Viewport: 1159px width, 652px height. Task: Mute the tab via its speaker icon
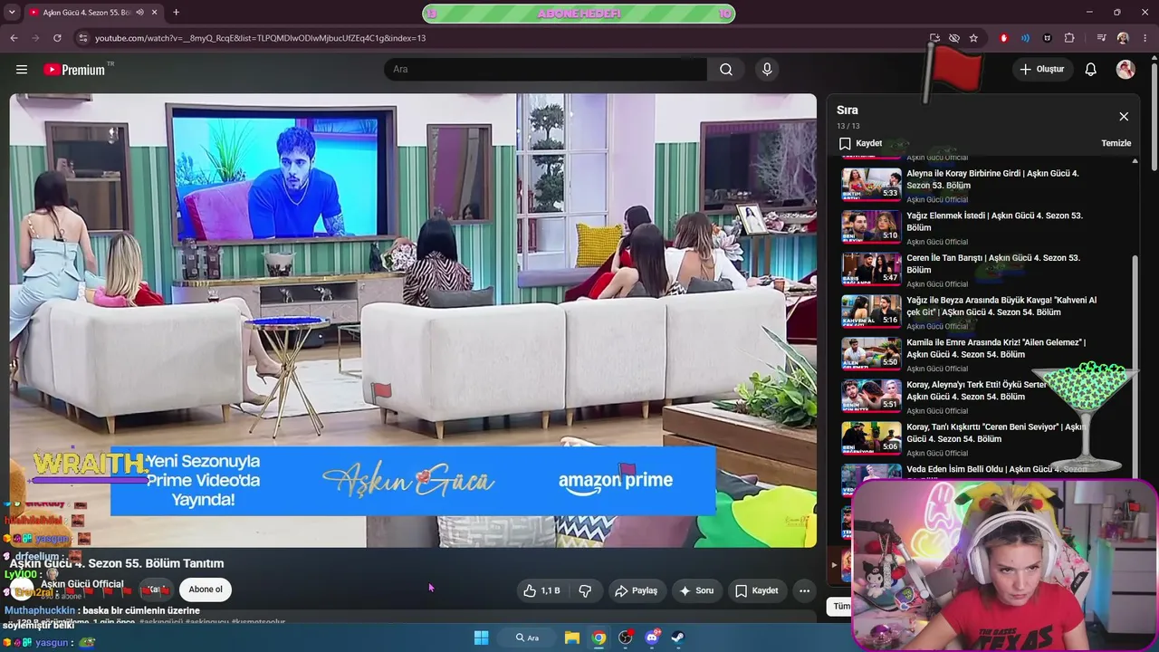[x=140, y=13]
